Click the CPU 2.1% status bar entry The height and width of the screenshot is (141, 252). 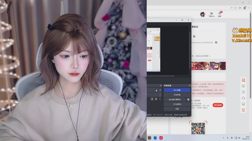coord(168,115)
